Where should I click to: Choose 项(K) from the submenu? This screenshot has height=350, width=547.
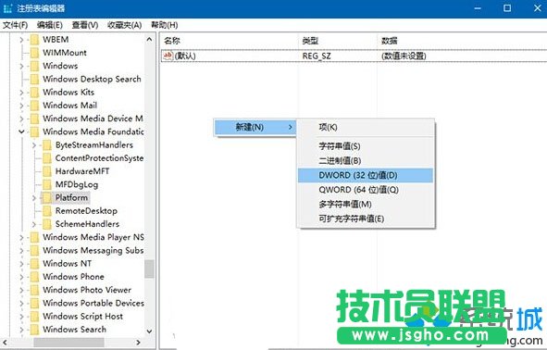(366, 127)
